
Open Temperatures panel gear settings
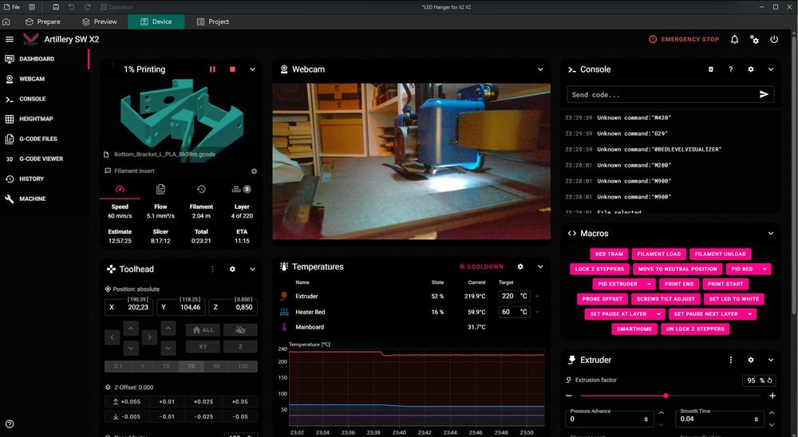pyautogui.click(x=520, y=266)
